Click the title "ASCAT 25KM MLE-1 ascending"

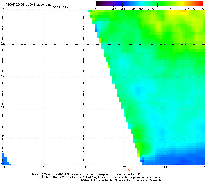coord(29,4)
